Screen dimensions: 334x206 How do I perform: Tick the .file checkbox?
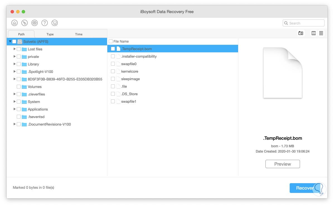click(x=113, y=86)
